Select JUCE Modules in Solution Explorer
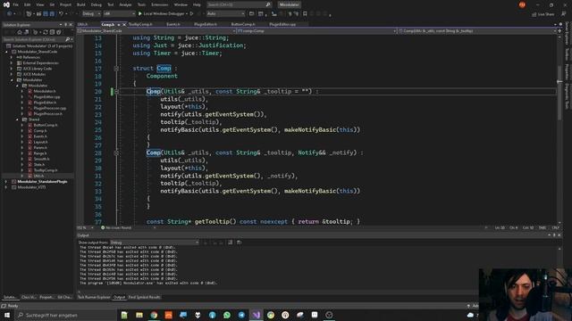The height and width of the screenshot is (321, 572). point(34,74)
